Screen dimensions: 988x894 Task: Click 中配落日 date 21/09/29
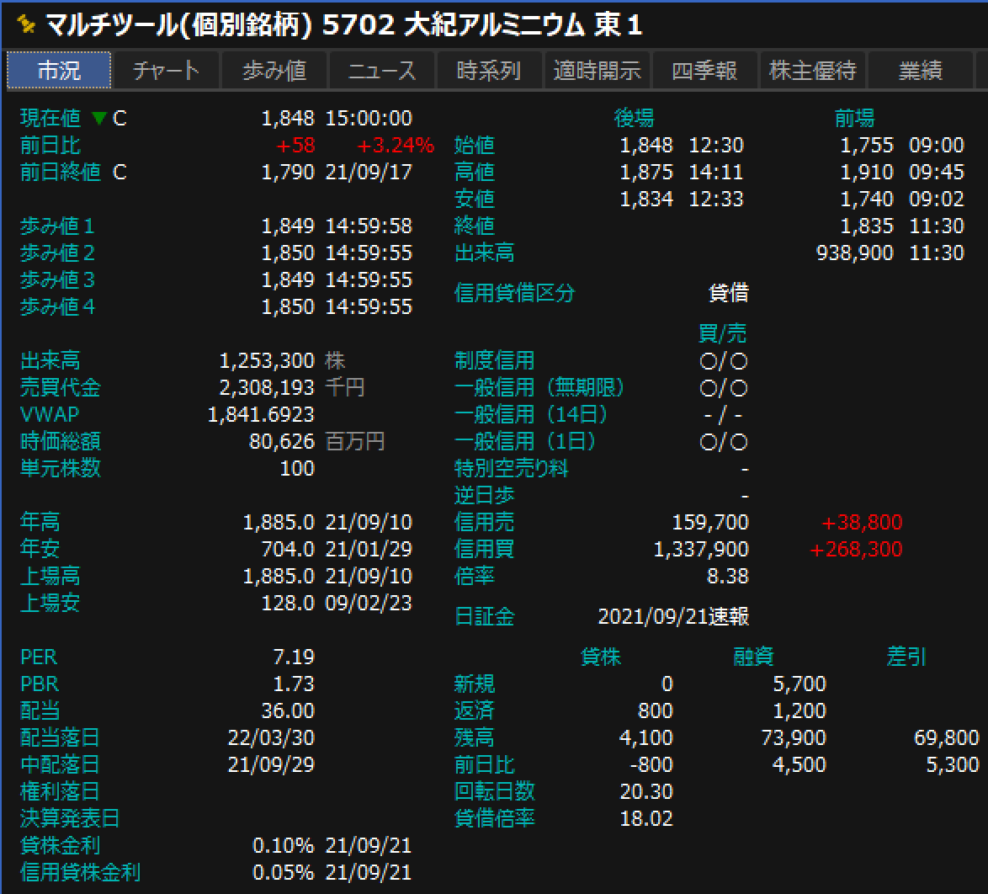point(271,764)
